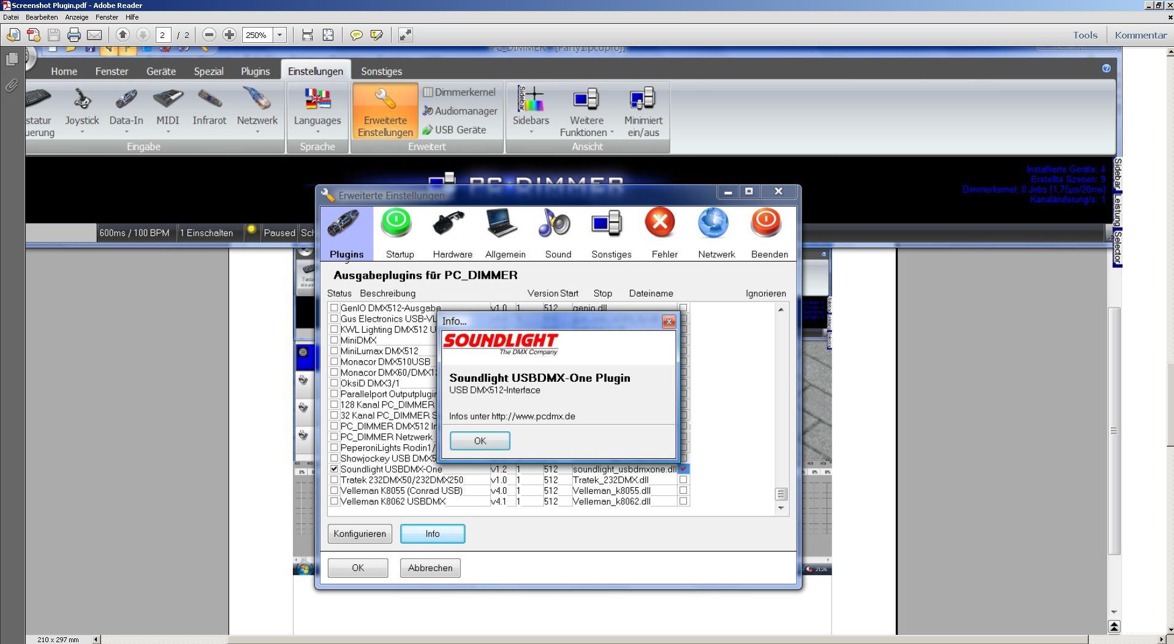Click the zoom out minus icon
The width and height of the screenshot is (1174, 644).
209,35
